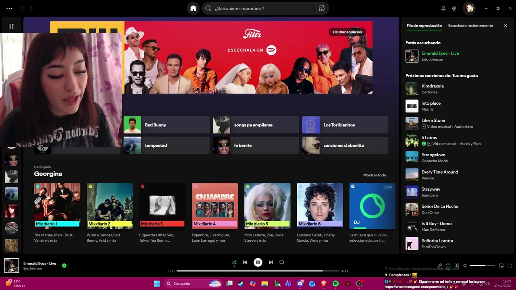This screenshot has width=516, height=290.
Task: Open Bad Bunny shortcut tile
Action: 166,125
